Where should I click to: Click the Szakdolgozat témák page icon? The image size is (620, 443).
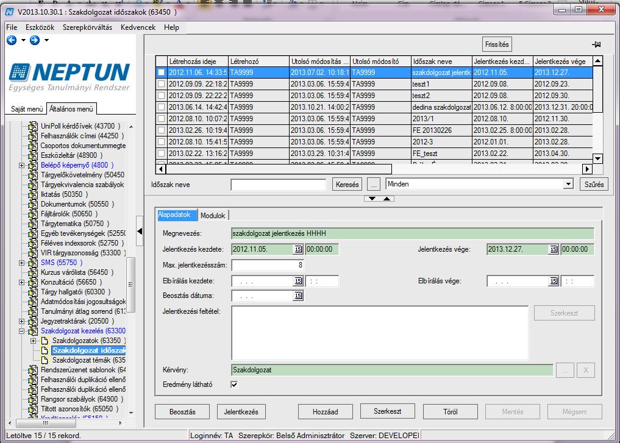pos(45,360)
